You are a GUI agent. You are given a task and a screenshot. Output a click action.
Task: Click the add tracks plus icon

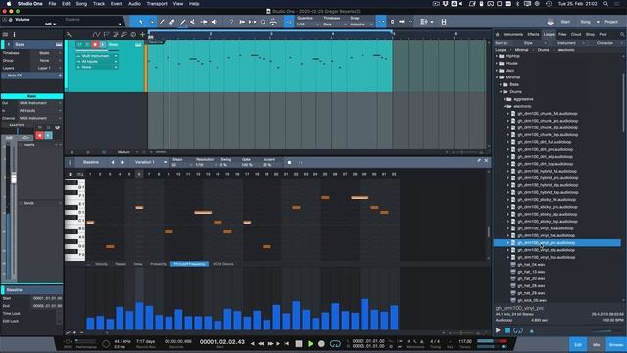[142, 35]
